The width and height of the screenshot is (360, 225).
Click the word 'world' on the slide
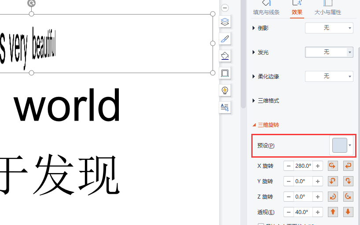[67, 105]
